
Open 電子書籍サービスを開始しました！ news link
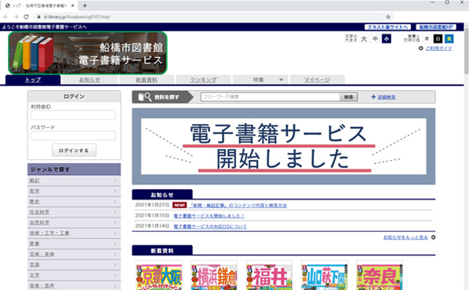(x=209, y=216)
